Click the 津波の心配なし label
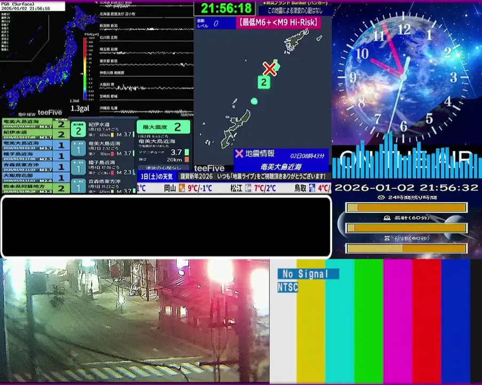Viewport: 482px width, 385px height. [x=163, y=168]
